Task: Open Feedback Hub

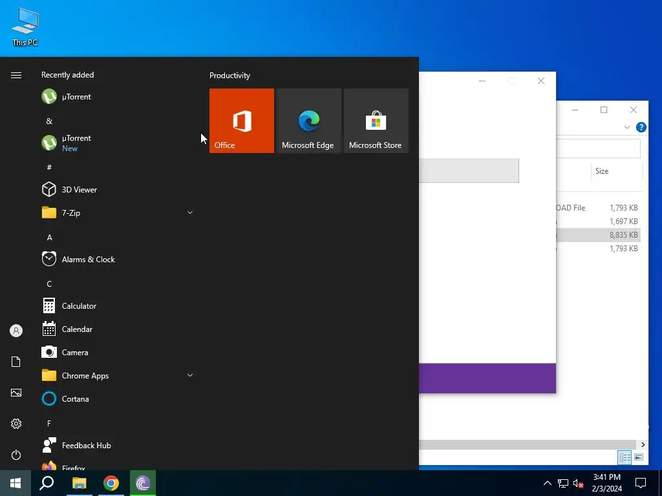Action: [118, 445]
